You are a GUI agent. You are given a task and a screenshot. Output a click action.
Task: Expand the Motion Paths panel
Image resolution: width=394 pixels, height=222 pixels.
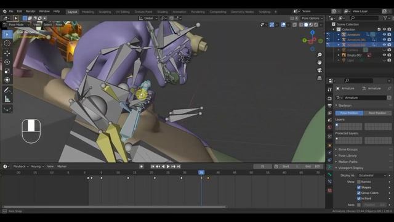point(348,162)
